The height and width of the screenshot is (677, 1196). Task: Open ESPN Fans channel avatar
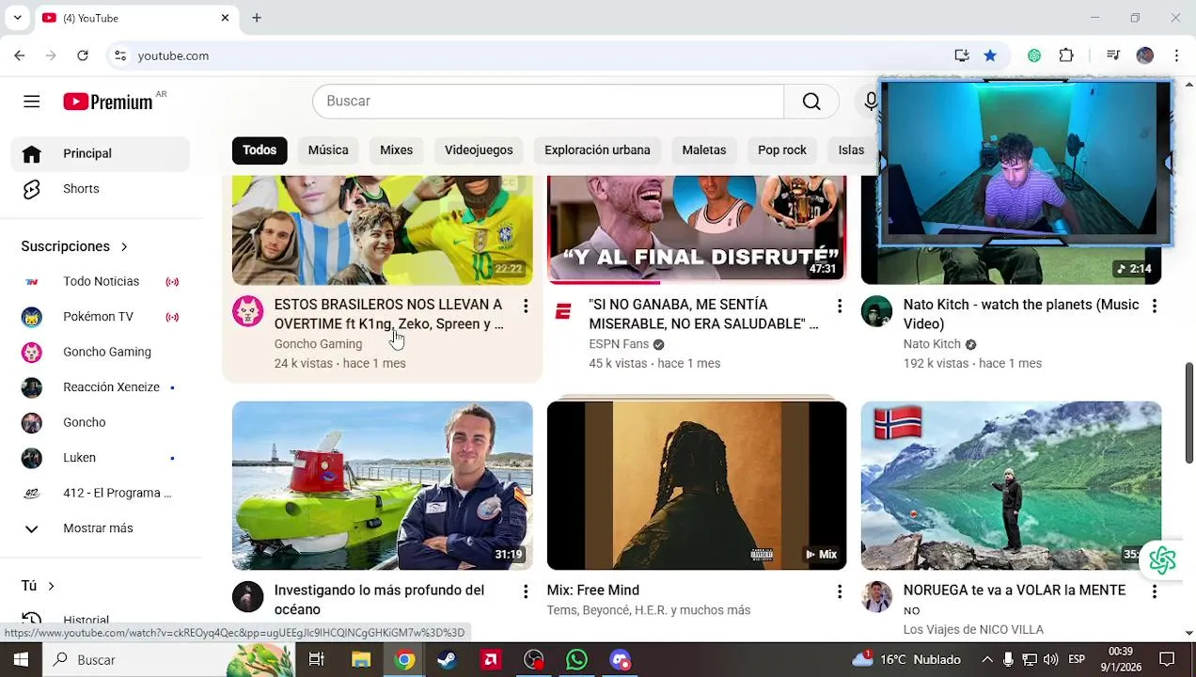[x=563, y=311]
